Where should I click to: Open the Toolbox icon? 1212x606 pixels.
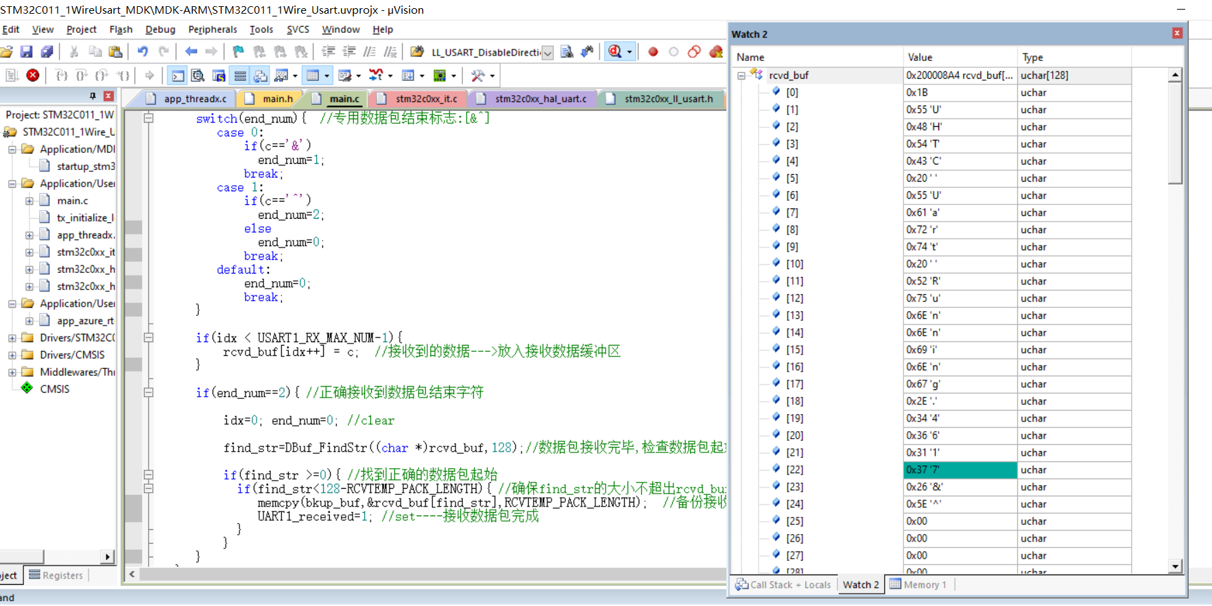(478, 75)
